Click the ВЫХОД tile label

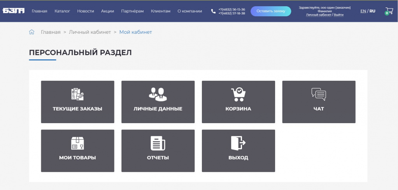[x=238, y=158]
